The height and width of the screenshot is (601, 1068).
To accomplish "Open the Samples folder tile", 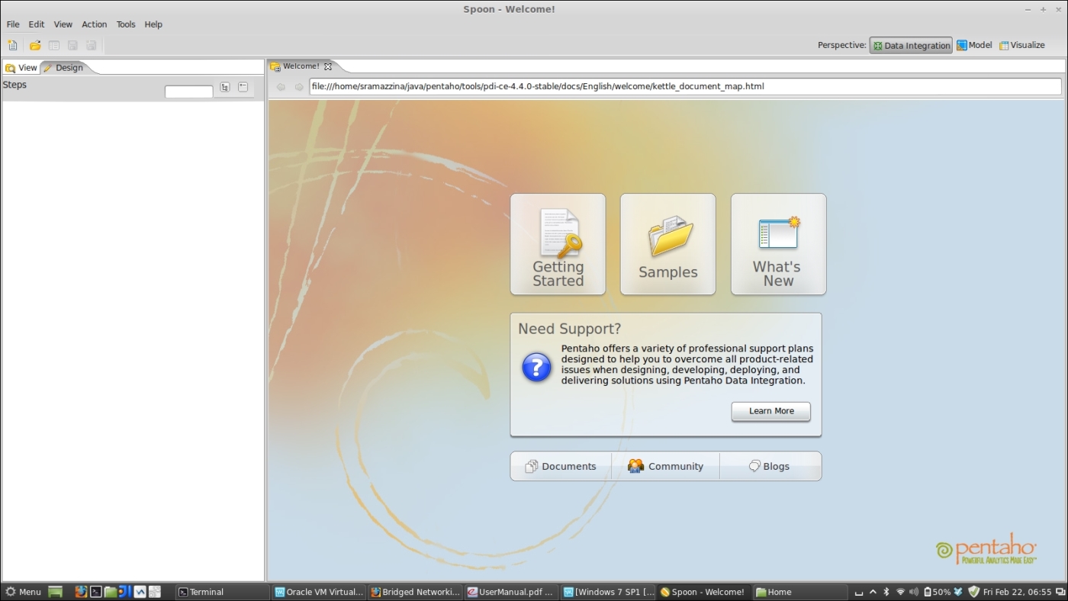I will pyautogui.click(x=667, y=244).
